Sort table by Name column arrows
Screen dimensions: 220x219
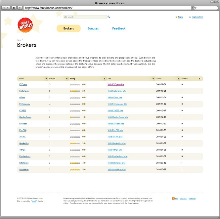46,79
